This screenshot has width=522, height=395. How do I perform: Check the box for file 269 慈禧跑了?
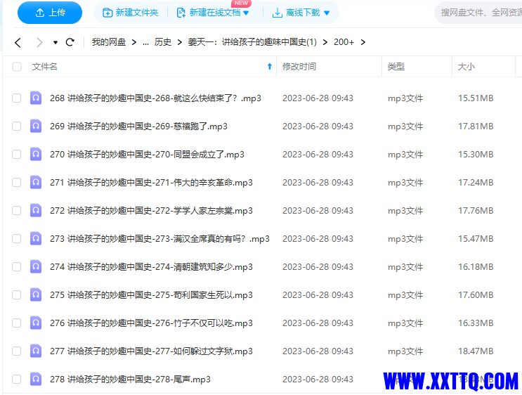[17, 127]
